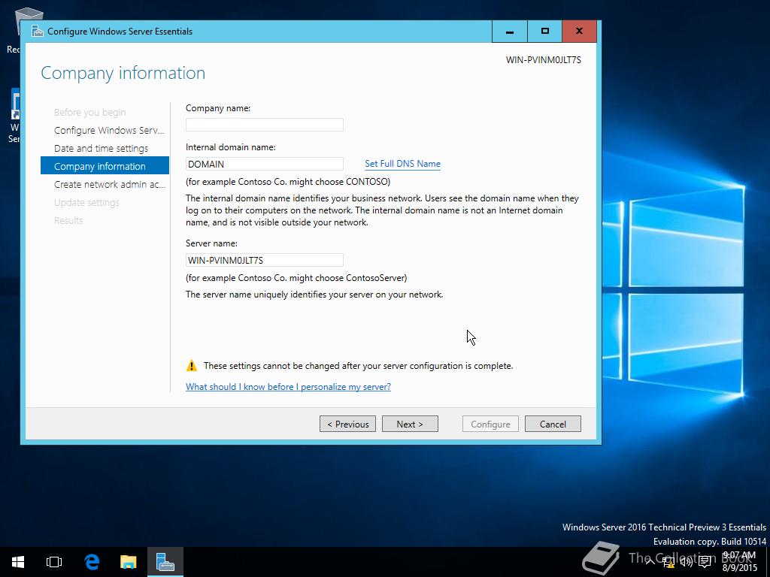Open the volume control in system tray
This screenshot has height=577, width=770.
coord(687,562)
